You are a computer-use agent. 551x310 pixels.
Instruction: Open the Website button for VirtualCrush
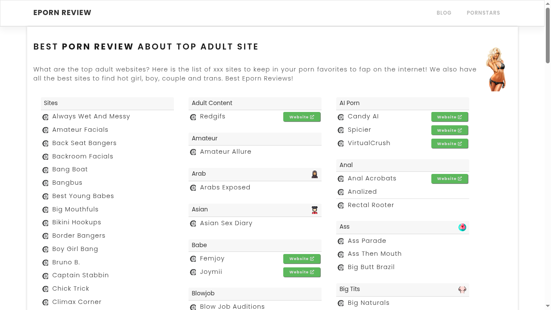(449, 144)
